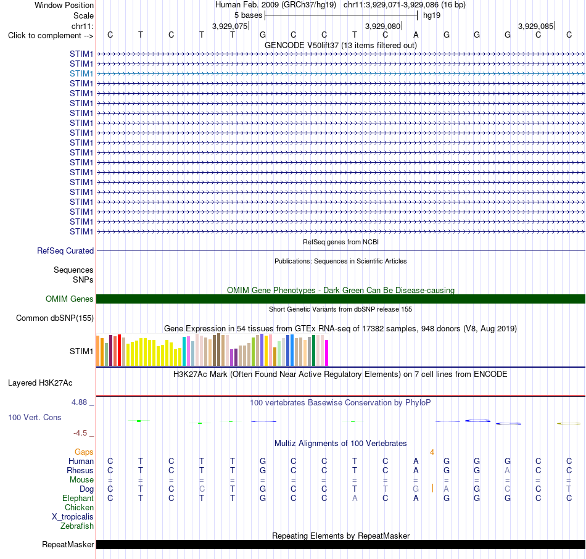The height and width of the screenshot is (559, 586).
Task: Click the 'Click to complement -->' label
Action: (x=51, y=36)
